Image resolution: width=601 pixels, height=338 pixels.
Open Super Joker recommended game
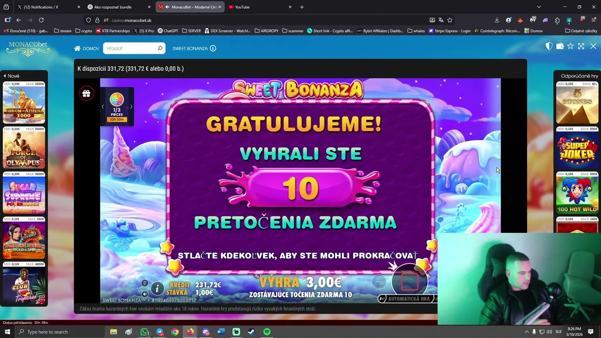point(577,147)
